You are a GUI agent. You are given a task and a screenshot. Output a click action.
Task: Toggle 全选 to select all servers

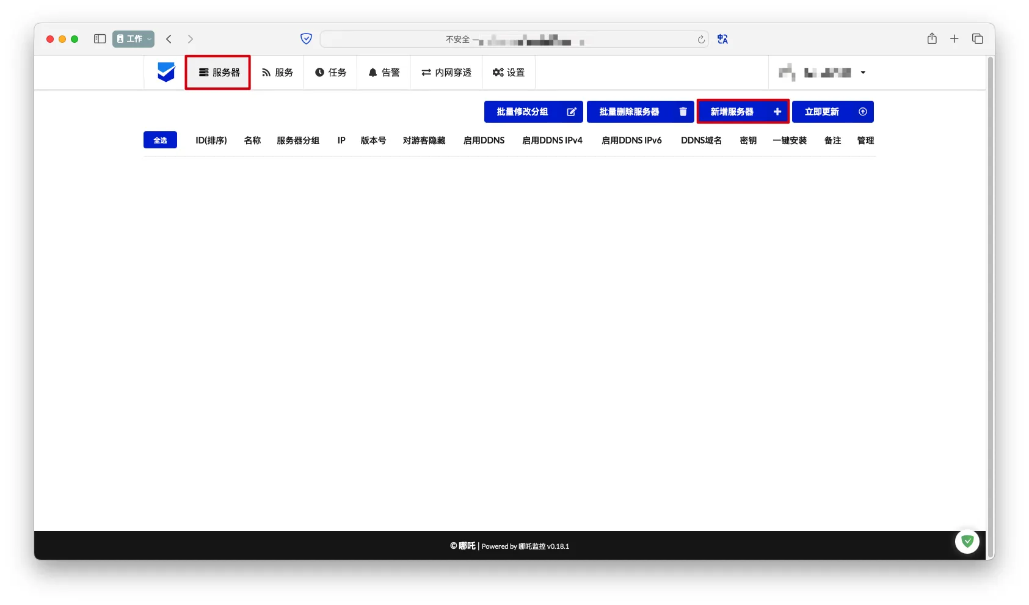(x=160, y=140)
